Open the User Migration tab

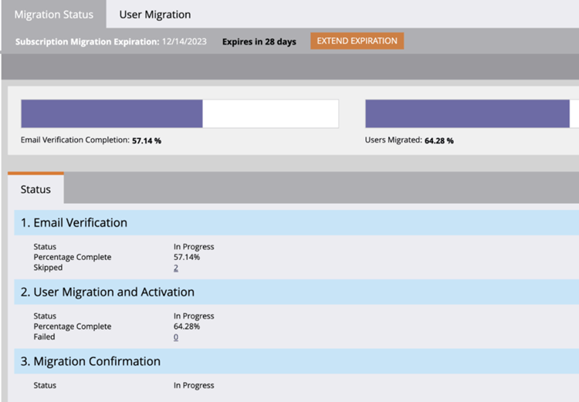point(154,15)
